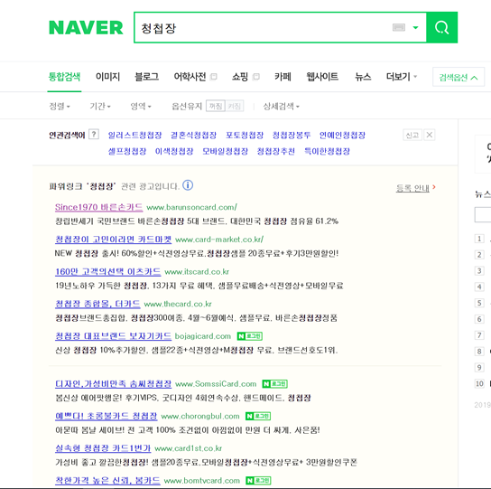Open the 정렬 dropdown
The width and height of the screenshot is (491, 489).
60,107
